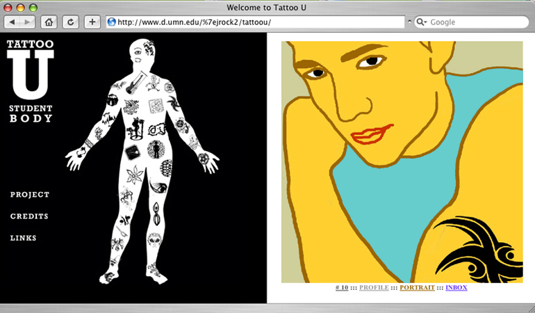Click the browser forward arrow
Viewport: 535px width, 313px height.
coord(27,22)
